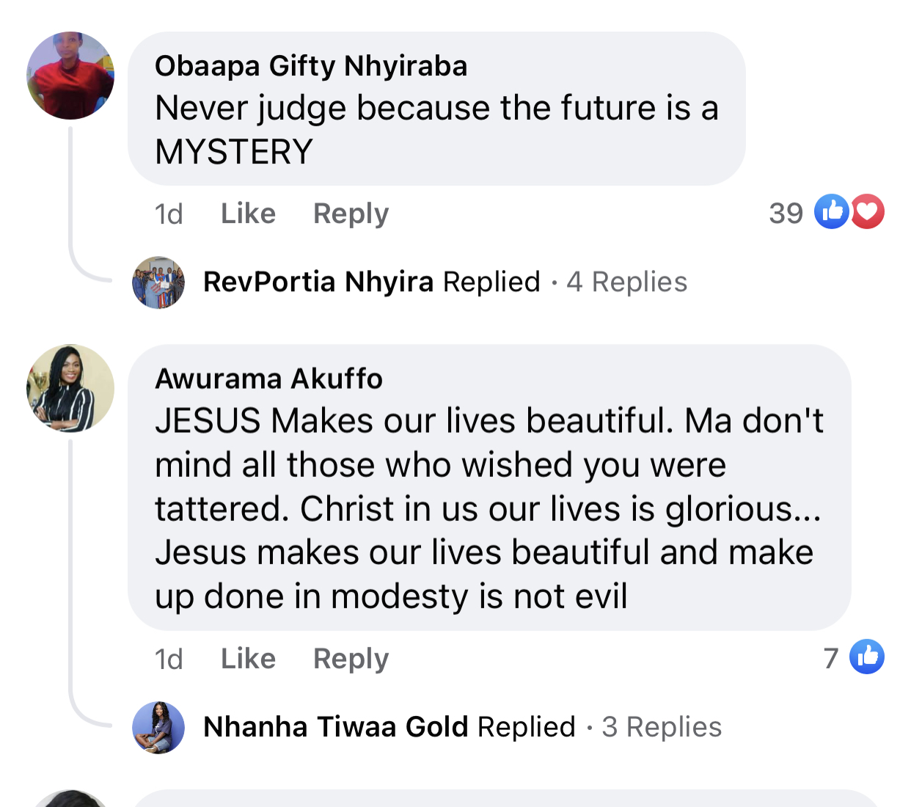The image size is (911, 807).
Task: Expand the 4 Replies thread
Action: coord(627,282)
